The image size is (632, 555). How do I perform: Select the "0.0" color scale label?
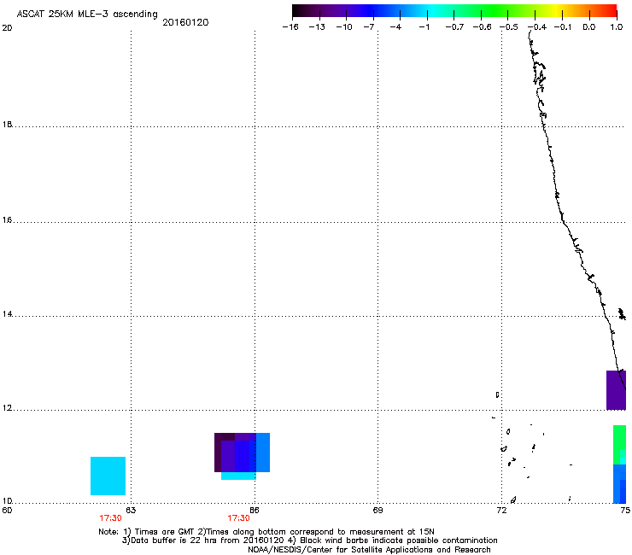point(589,27)
